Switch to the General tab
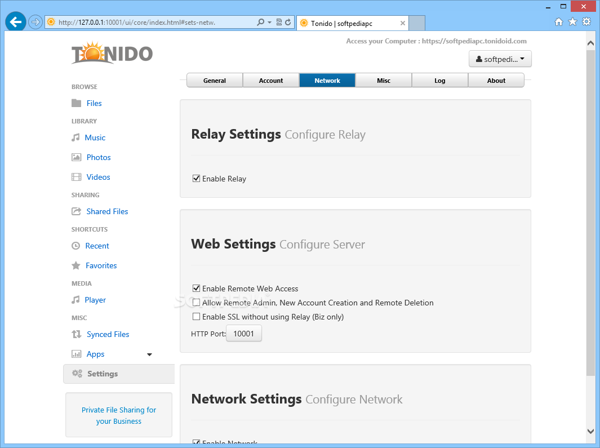Image resolution: width=600 pixels, height=448 pixels. [215, 81]
